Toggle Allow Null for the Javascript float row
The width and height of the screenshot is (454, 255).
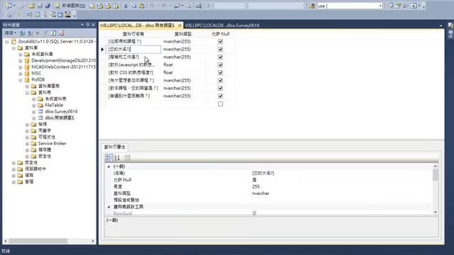pos(221,64)
